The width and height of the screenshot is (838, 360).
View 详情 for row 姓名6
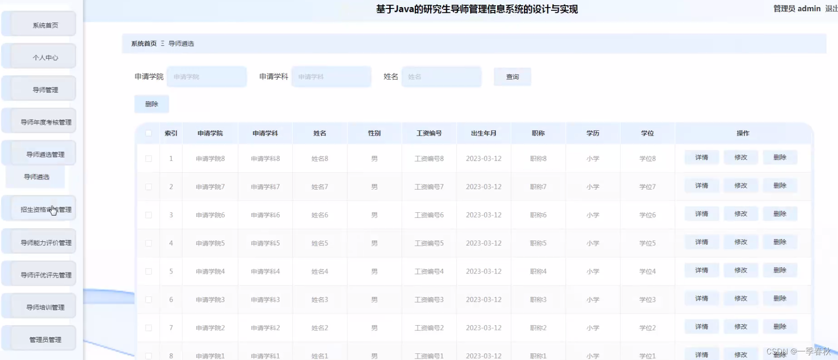click(701, 214)
